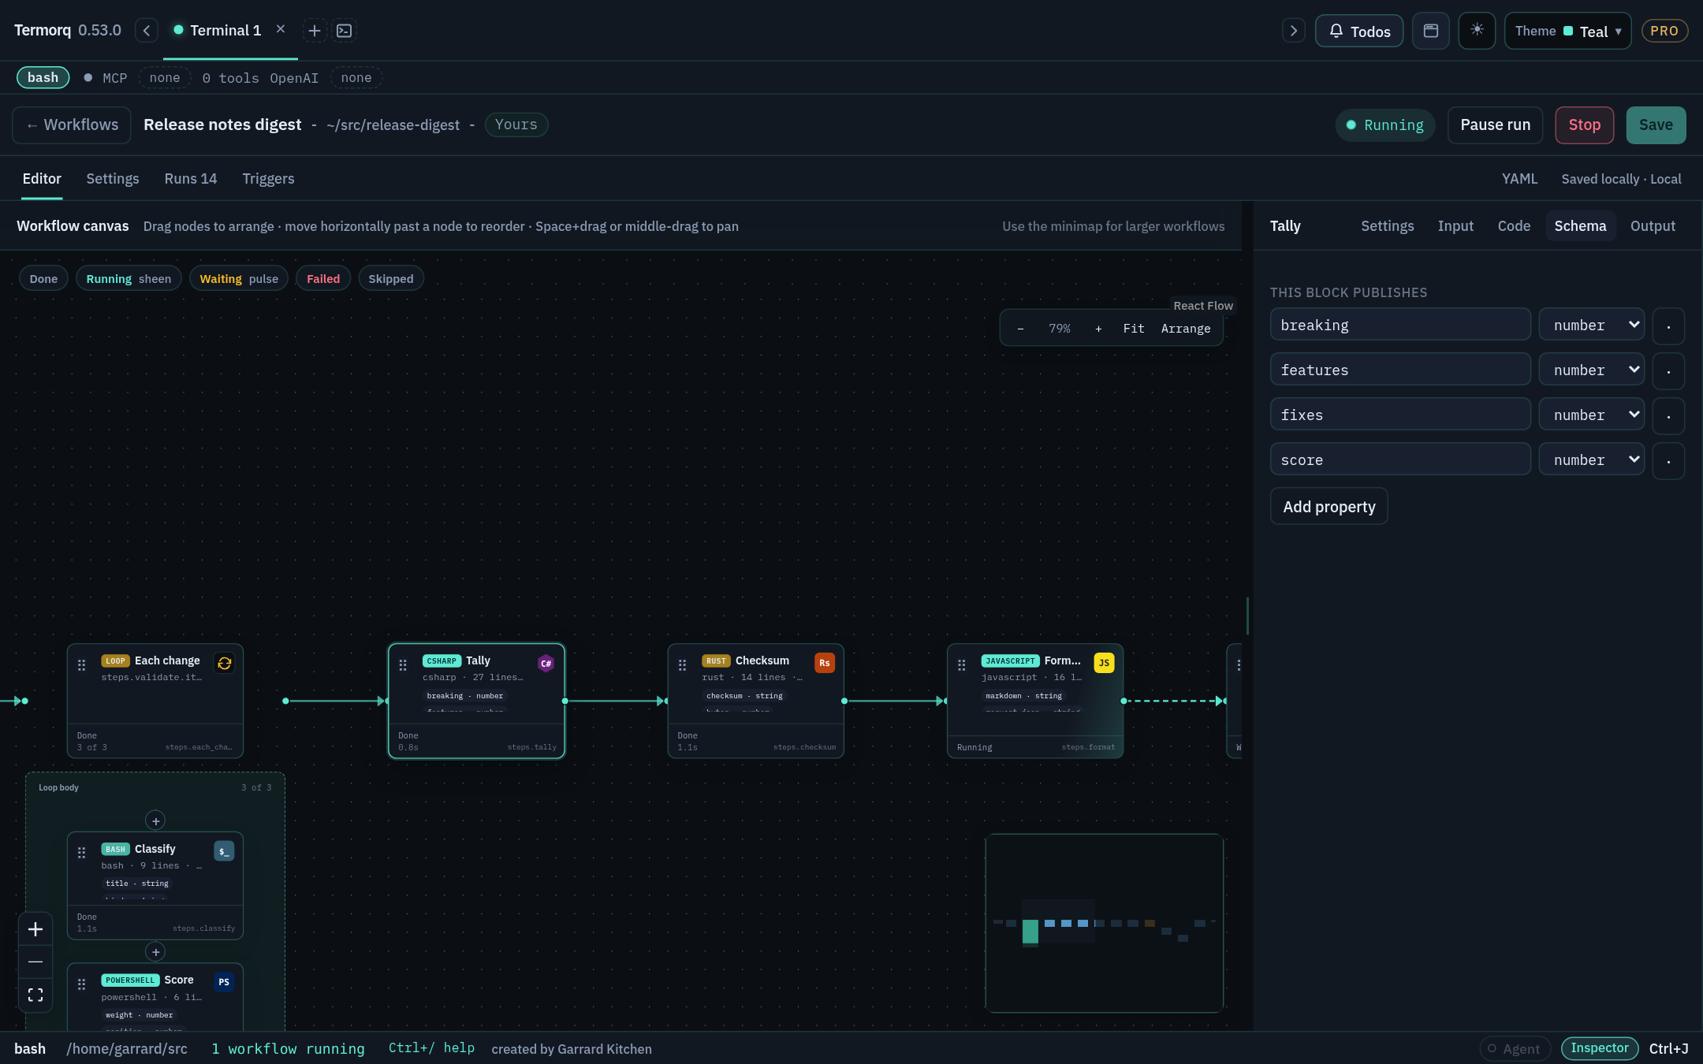Image resolution: width=1703 pixels, height=1064 pixels.
Task: Toggle the Running sheen filter
Action: click(129, 279)
